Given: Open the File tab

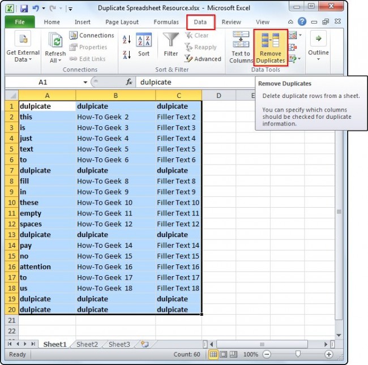Looking at the screenshot, I should point(20,22).
